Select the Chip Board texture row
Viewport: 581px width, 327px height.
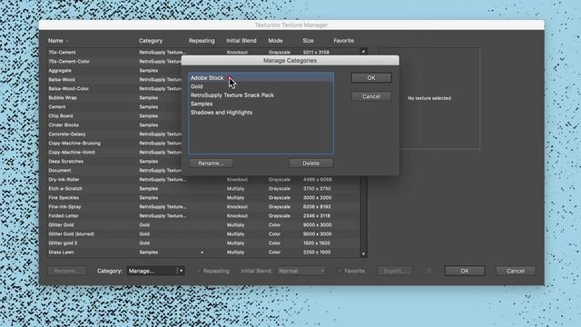pos(203,115)
